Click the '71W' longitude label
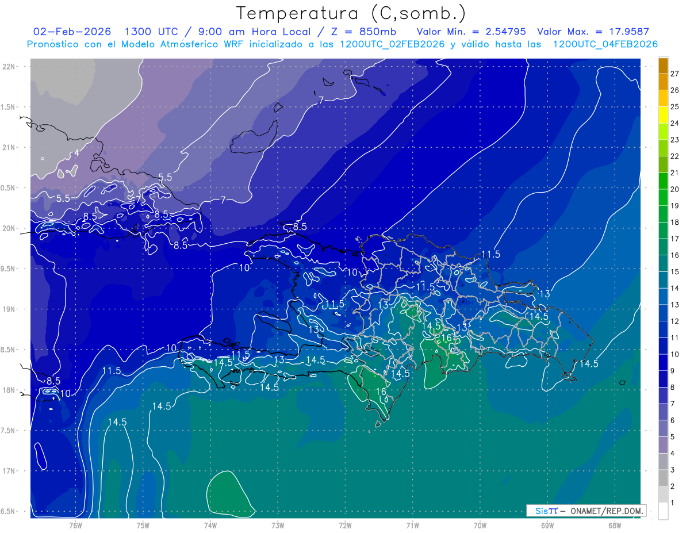Viewport: 690px width, 533px height. pos(412,525)
